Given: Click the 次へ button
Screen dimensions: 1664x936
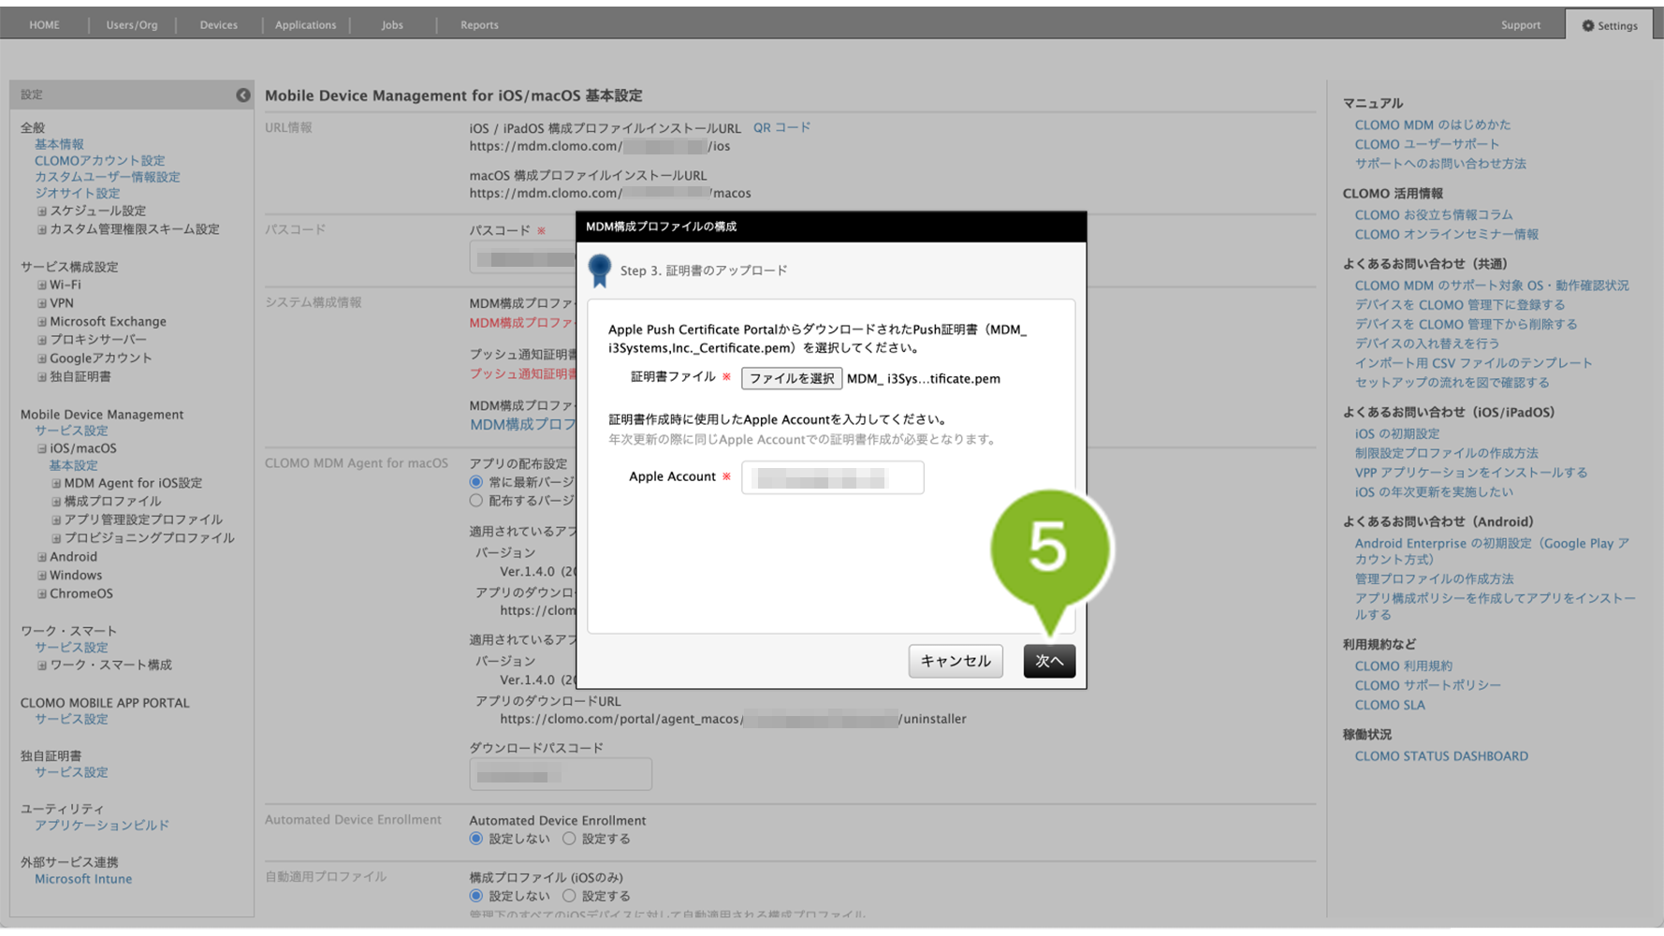Looking at the screenshot, I should coord(1049,661).
